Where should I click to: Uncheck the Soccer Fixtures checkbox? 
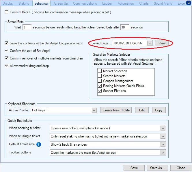[x=100, y=91]
